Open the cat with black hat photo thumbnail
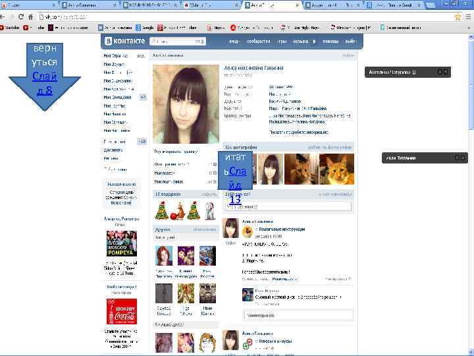Image resolution: width=474 pixels, height=356 pixels. coord(302,169)
